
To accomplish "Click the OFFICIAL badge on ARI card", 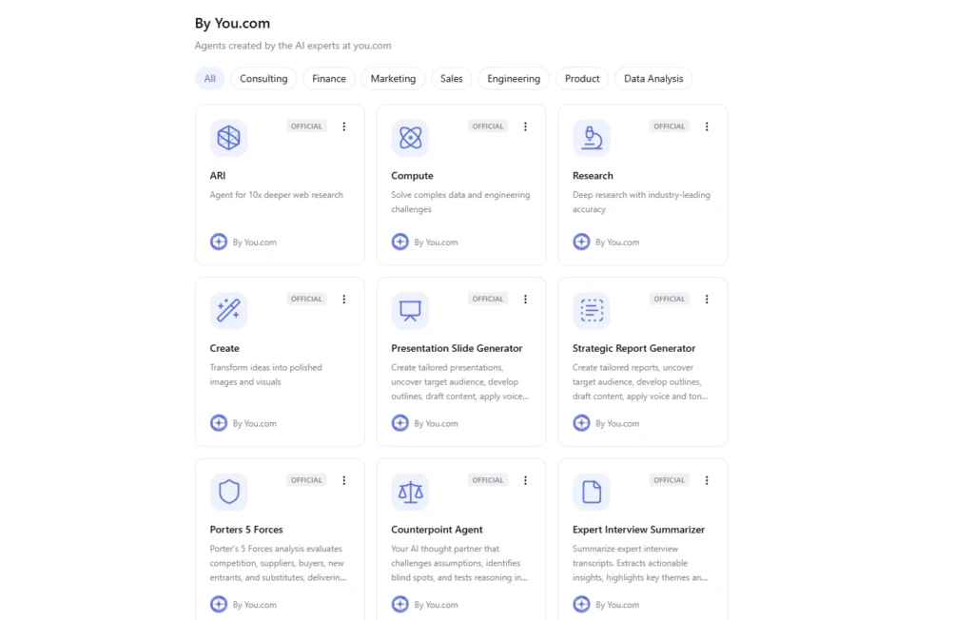I will (306, 126).
